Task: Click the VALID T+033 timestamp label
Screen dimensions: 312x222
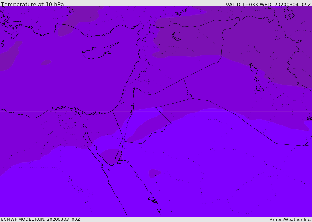Action: pos(268,4)
